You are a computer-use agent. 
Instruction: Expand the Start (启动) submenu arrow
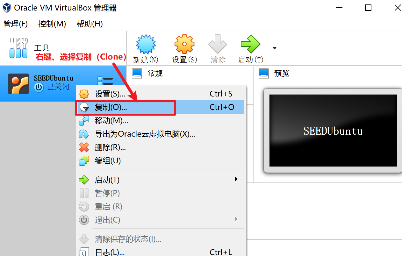pos(236,179)
